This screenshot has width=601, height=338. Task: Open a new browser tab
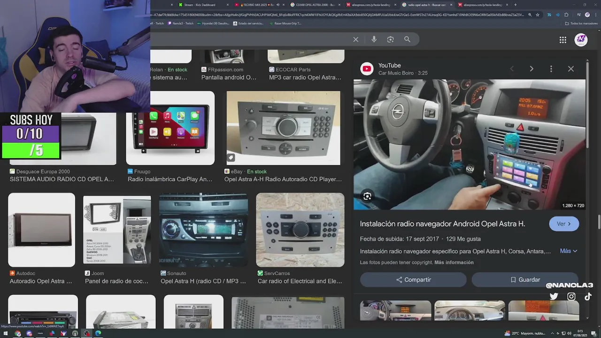point(515,5)
